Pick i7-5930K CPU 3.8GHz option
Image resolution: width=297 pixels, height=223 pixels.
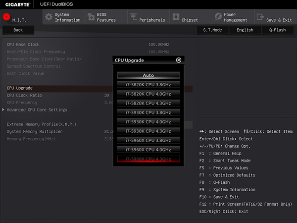pos(148,112)
